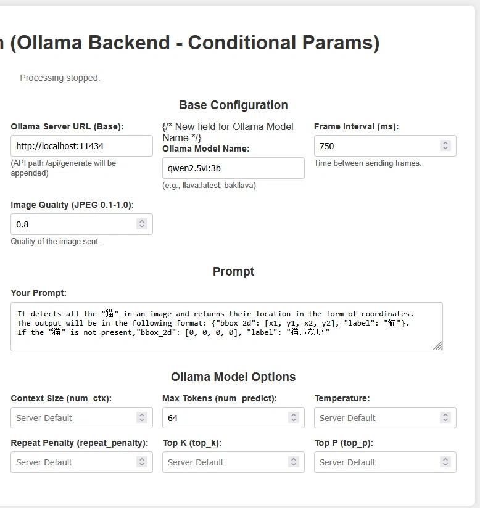The height and width of the screenshot is (508, 480).
Task: Decrease Image Quality using down spinner
Action: tap(142, 227)
